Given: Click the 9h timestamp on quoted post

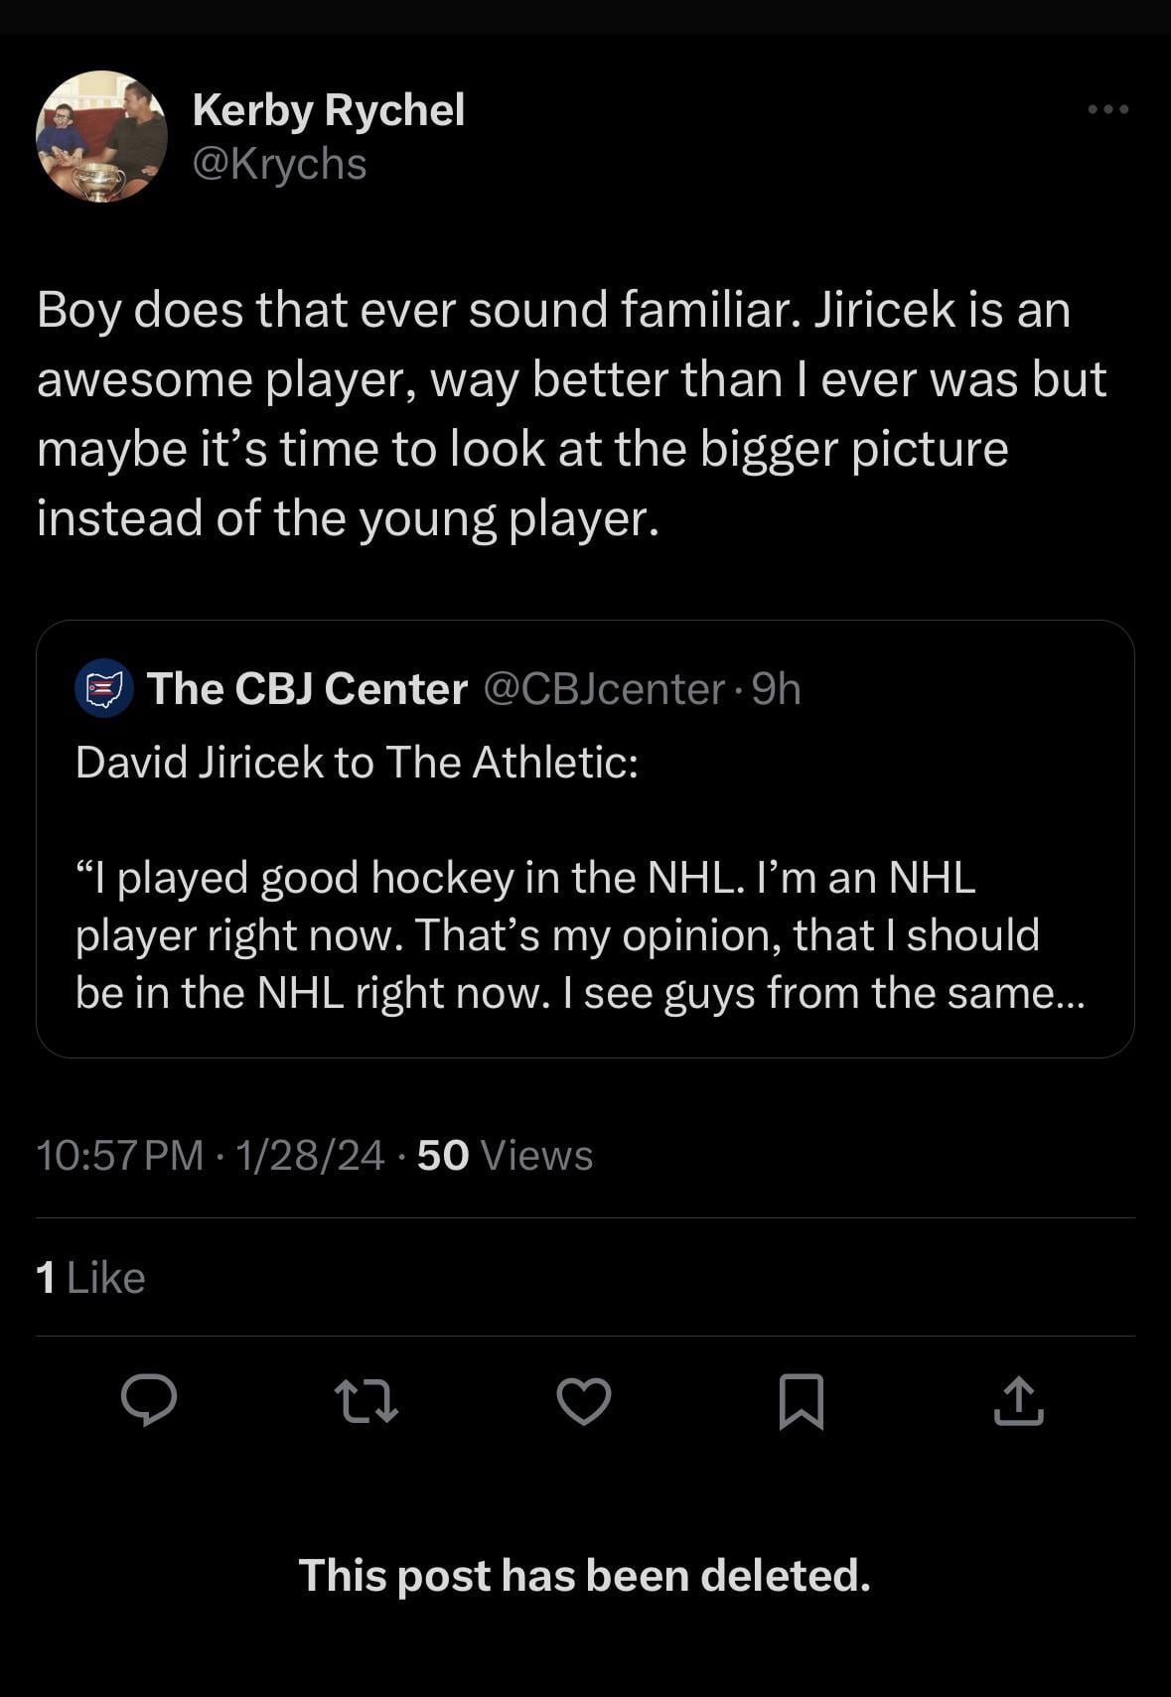Looking at the screenshot, I should click(777, 689).
